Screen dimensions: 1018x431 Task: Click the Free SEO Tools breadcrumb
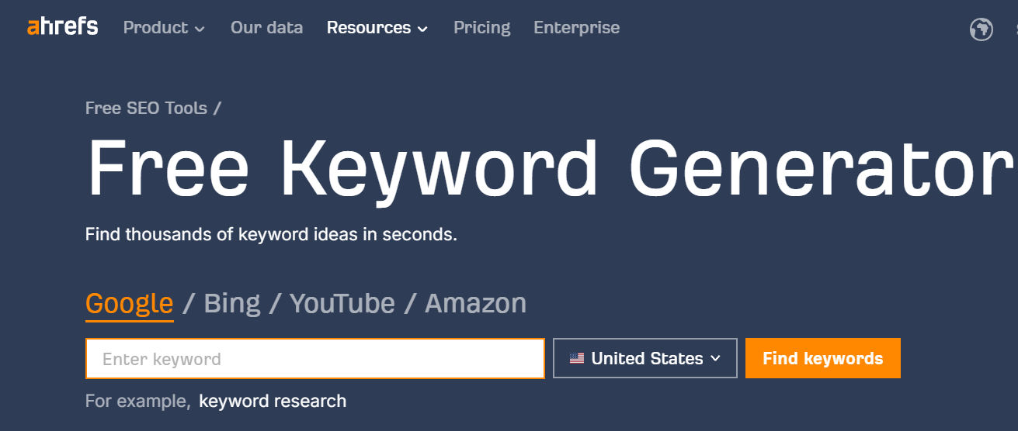[x=146, y=108]
